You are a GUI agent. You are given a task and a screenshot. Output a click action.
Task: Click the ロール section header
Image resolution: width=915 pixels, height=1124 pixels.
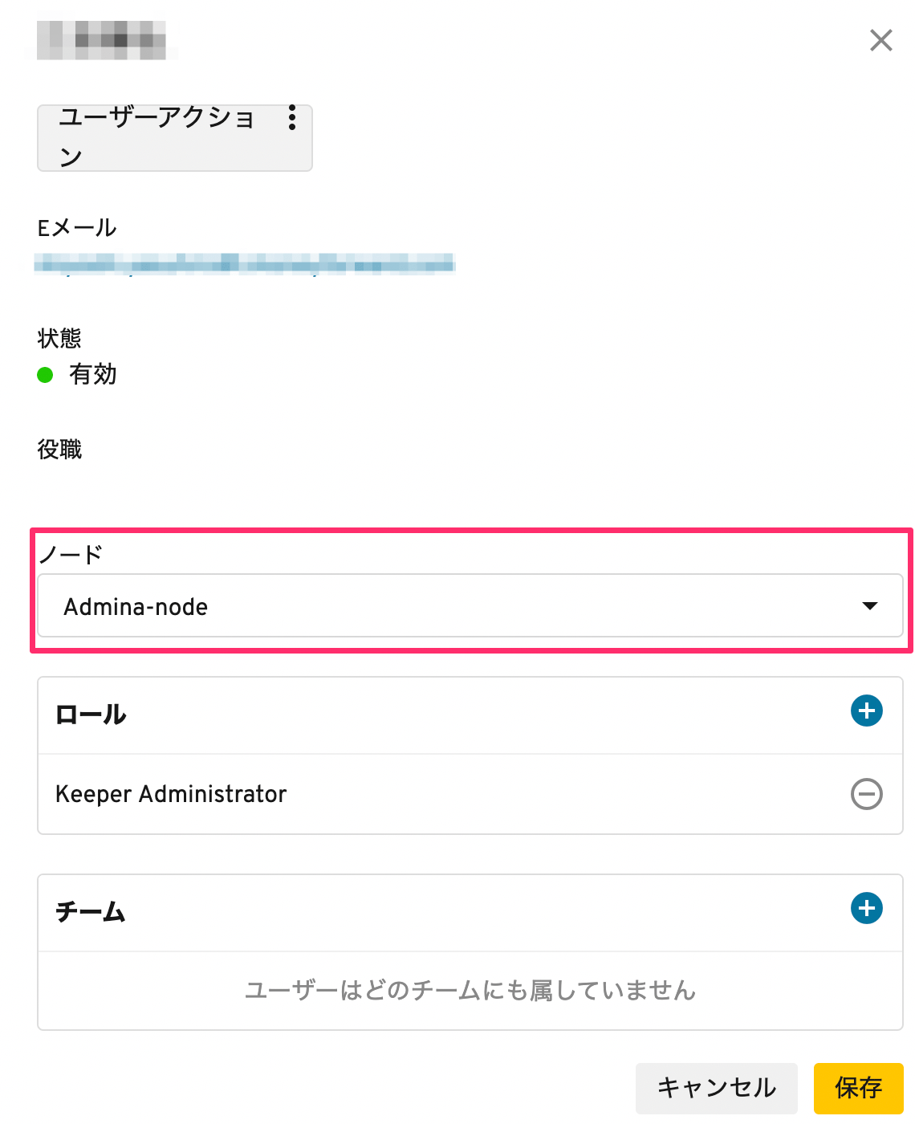[91, 715]
